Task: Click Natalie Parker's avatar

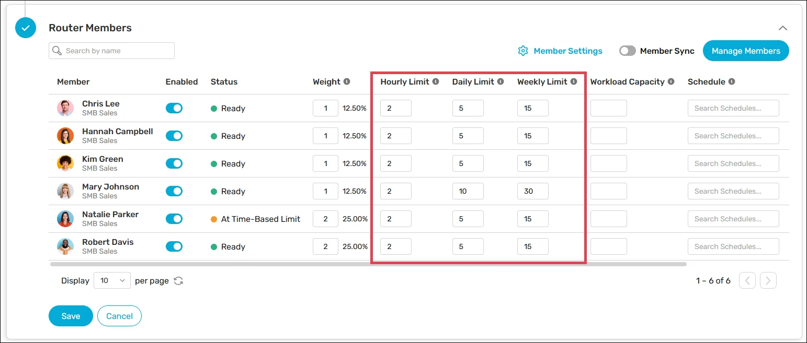Action: 65,219
